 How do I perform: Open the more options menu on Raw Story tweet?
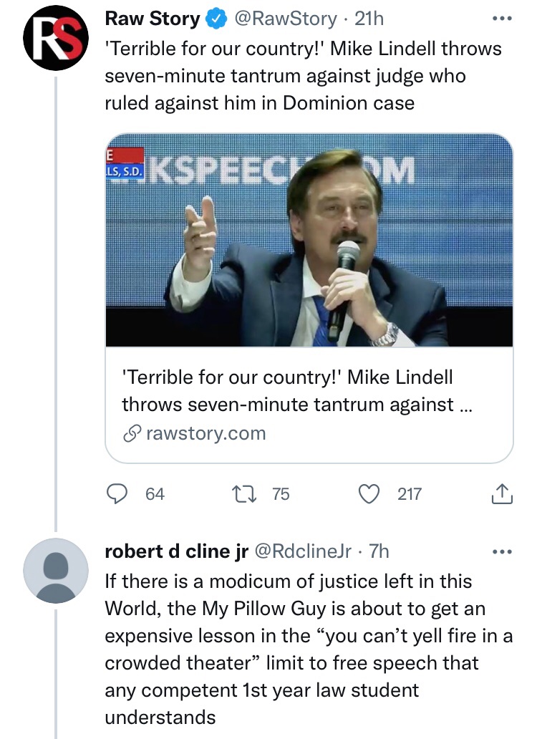[x=502, y=19]
